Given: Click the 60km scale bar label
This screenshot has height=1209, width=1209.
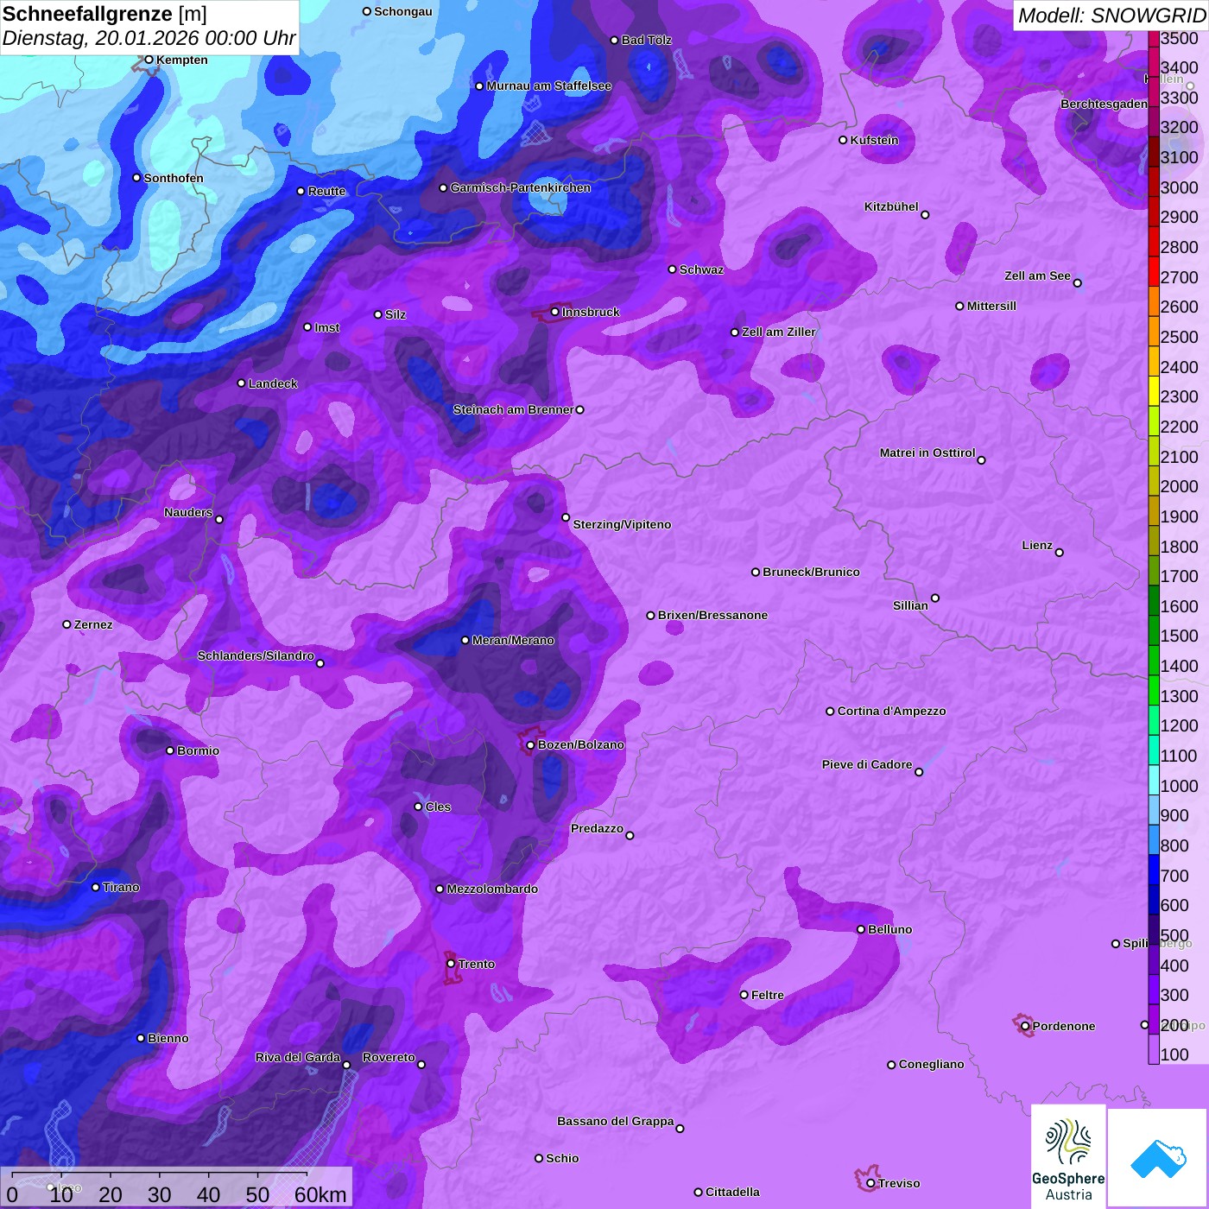Looking at the screenshot, I should pyautogui.click(x=320, y=1194).
